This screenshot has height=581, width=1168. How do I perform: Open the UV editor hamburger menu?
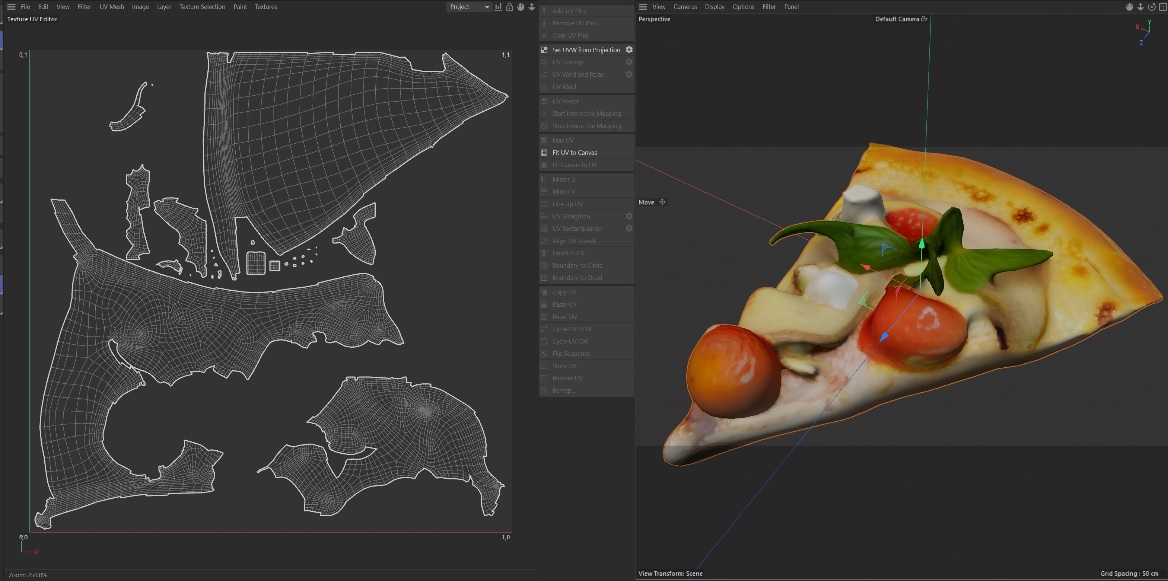11,7
